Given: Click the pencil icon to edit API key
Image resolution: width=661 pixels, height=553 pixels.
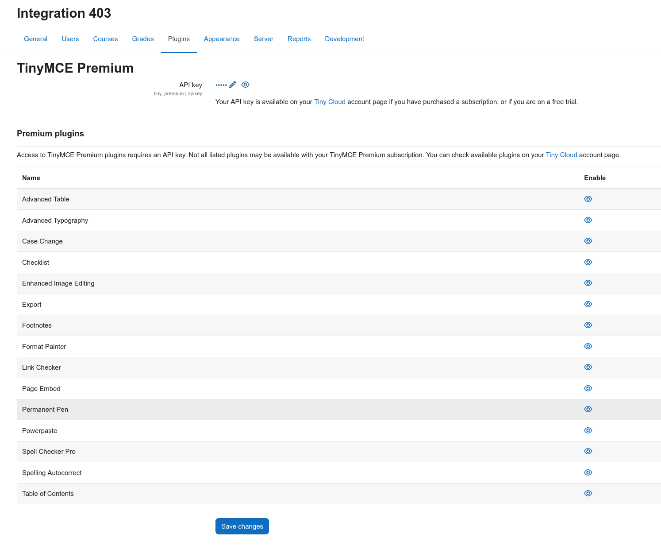Looking at the screenshot, I should click(233, 85).
